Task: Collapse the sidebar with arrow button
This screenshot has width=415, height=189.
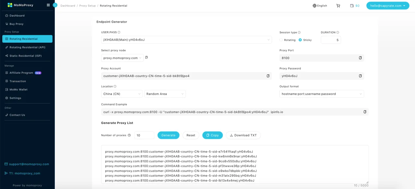Action: click(55, 5)
